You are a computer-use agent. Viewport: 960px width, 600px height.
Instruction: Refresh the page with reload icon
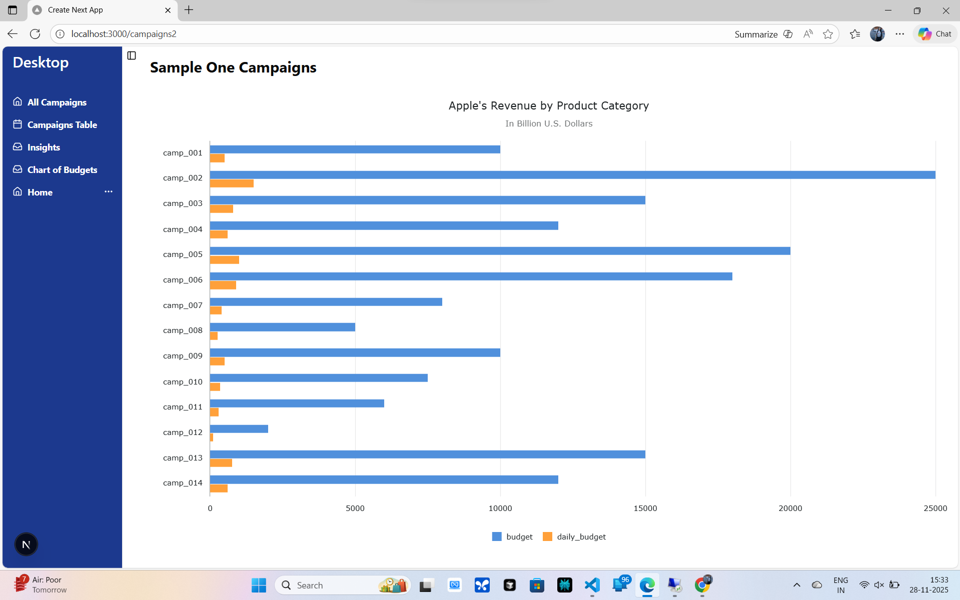pos(35,34)
